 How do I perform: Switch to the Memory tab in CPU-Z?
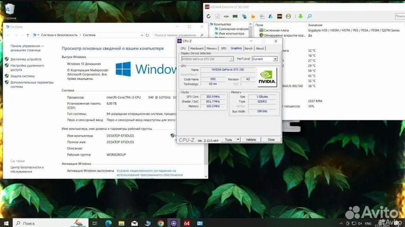coord(211,48)
